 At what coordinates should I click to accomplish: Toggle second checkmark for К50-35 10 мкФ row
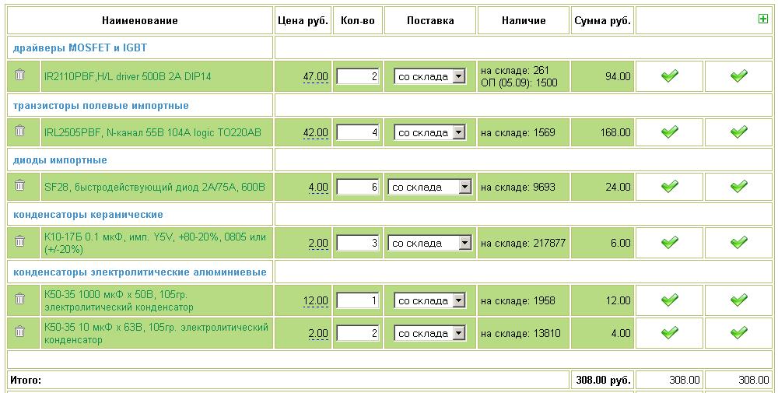pos(739,333)
